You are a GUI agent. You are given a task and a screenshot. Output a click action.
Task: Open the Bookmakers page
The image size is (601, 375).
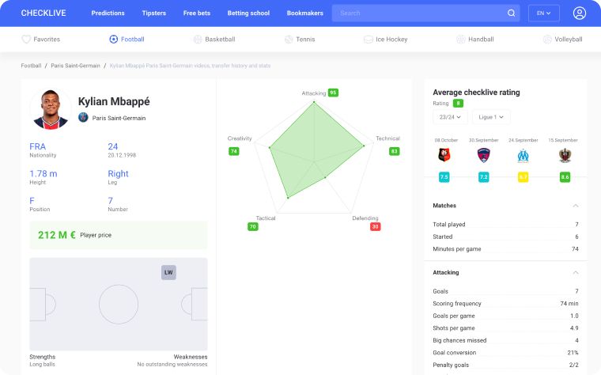[x=304, y=13]
